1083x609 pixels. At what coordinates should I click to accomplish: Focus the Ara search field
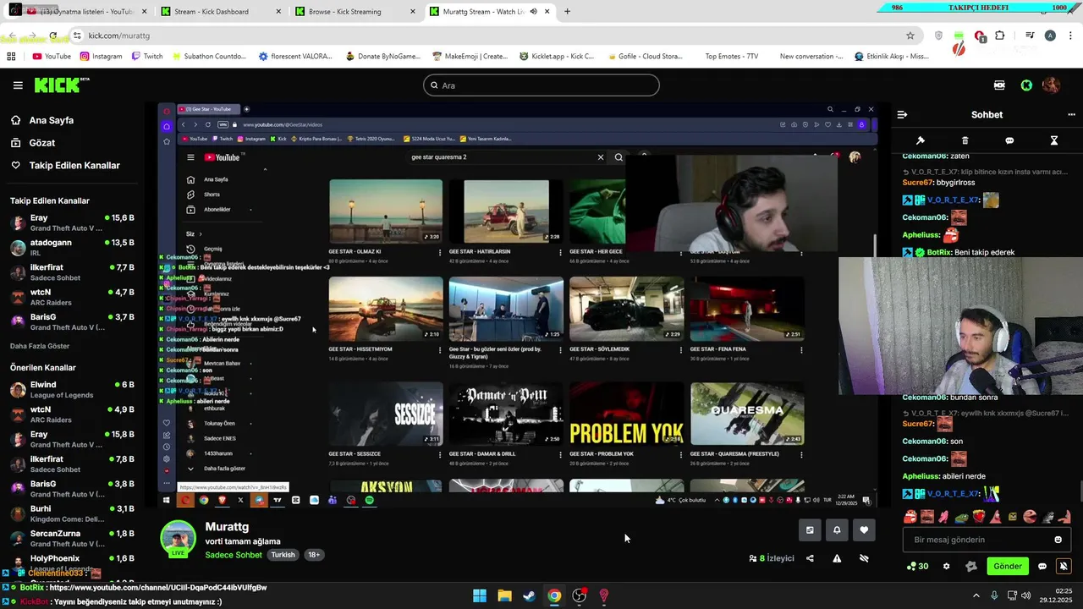pyautogui.click(x=541, y=85)
